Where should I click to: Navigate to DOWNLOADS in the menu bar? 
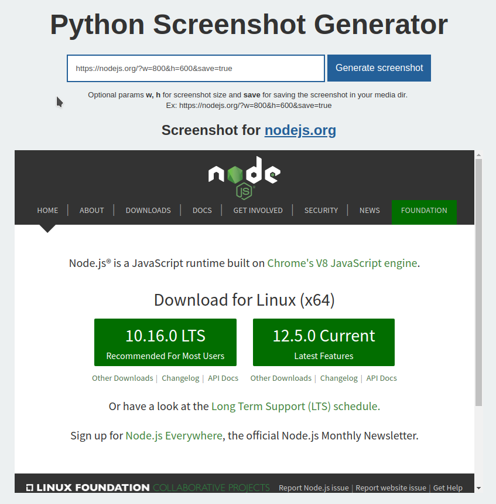click(148, 210)
